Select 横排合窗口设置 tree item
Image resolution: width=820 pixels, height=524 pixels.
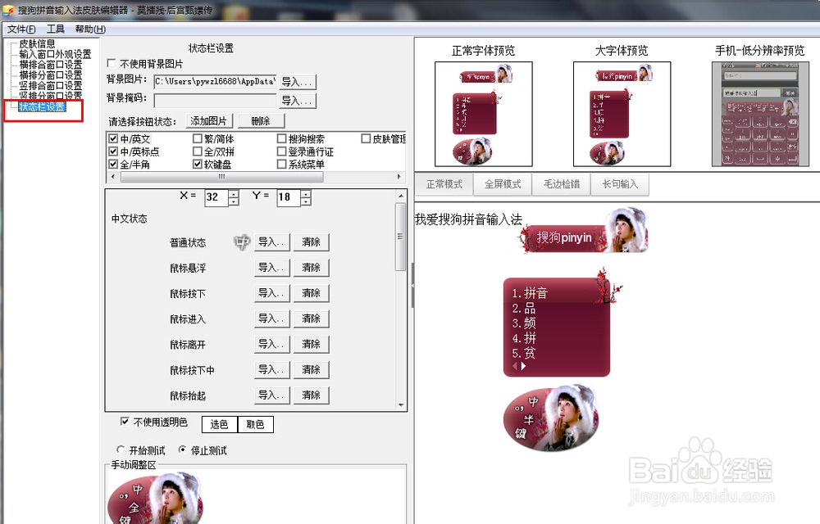tap(51, 65)
